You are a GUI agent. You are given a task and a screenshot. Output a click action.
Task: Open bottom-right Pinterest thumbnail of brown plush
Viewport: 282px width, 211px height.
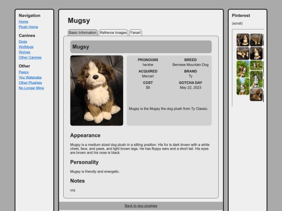(x=256, y=95)
